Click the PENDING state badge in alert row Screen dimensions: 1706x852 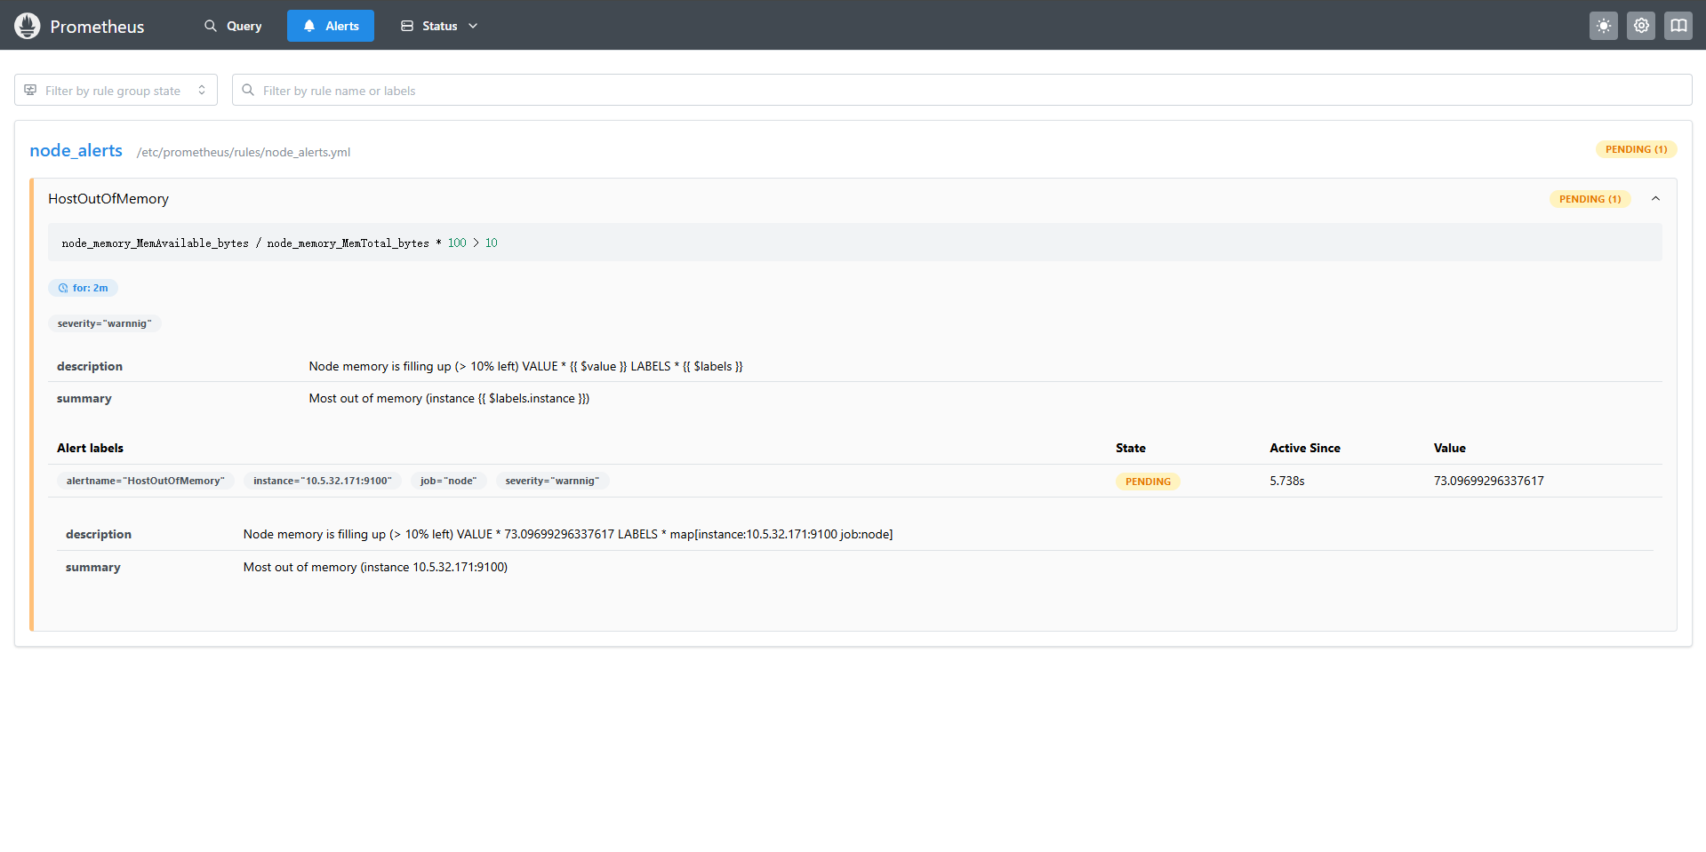click(1148, 482)
